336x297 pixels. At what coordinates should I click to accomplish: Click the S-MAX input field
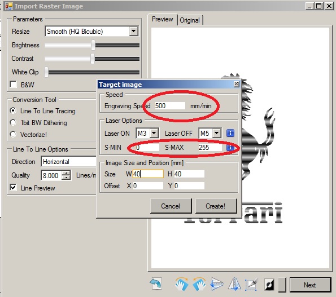coord(210,147)
